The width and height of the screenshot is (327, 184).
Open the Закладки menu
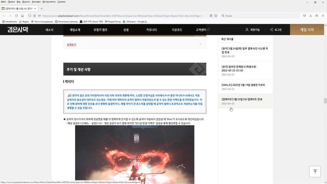pos(36,2)
